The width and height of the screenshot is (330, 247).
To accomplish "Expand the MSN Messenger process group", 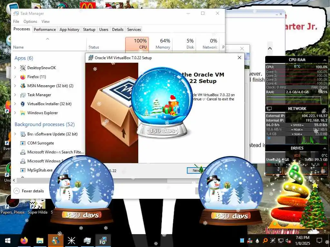I will coord(15,86).
